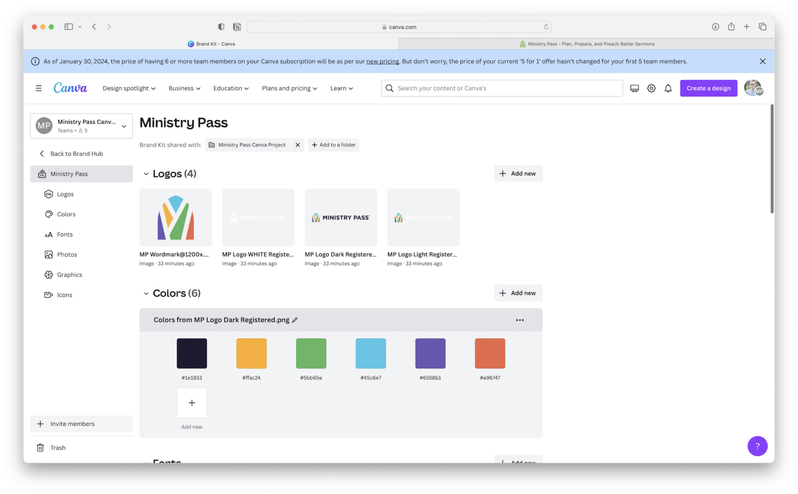Open Canva notifications bell
Viewport: 798px width, 494px height.
(x=668, y=88)
